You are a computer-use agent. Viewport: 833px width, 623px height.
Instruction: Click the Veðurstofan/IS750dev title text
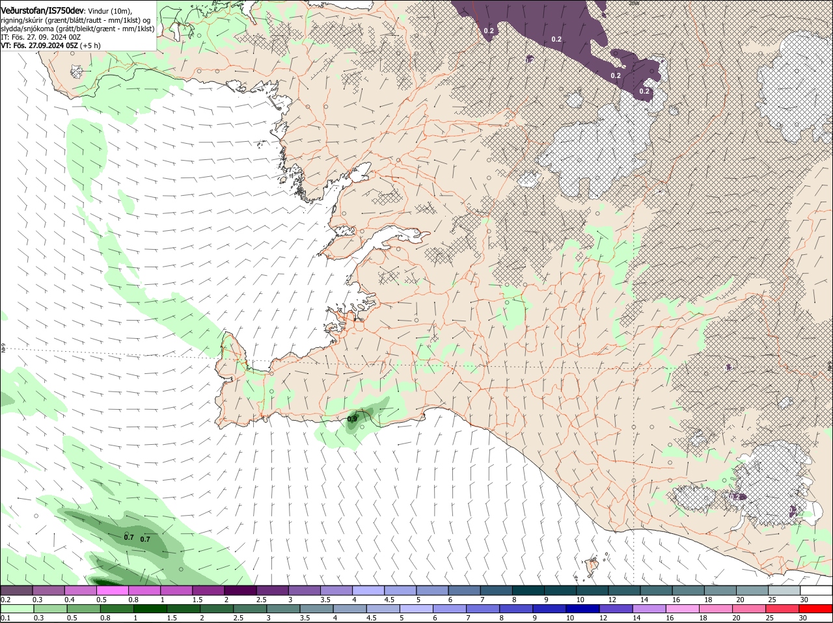(42, 10)
